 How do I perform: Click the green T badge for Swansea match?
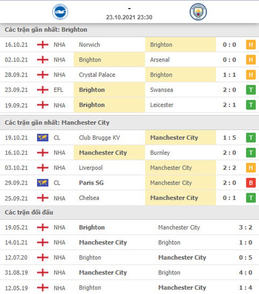[251, 90]
